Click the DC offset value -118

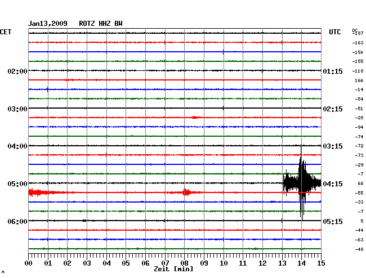pos(358,71)
